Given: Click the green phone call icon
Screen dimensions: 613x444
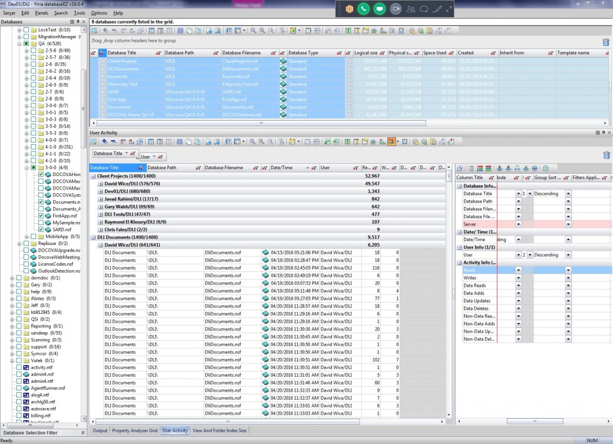Looking at the screenshot, I should point(364,9).
